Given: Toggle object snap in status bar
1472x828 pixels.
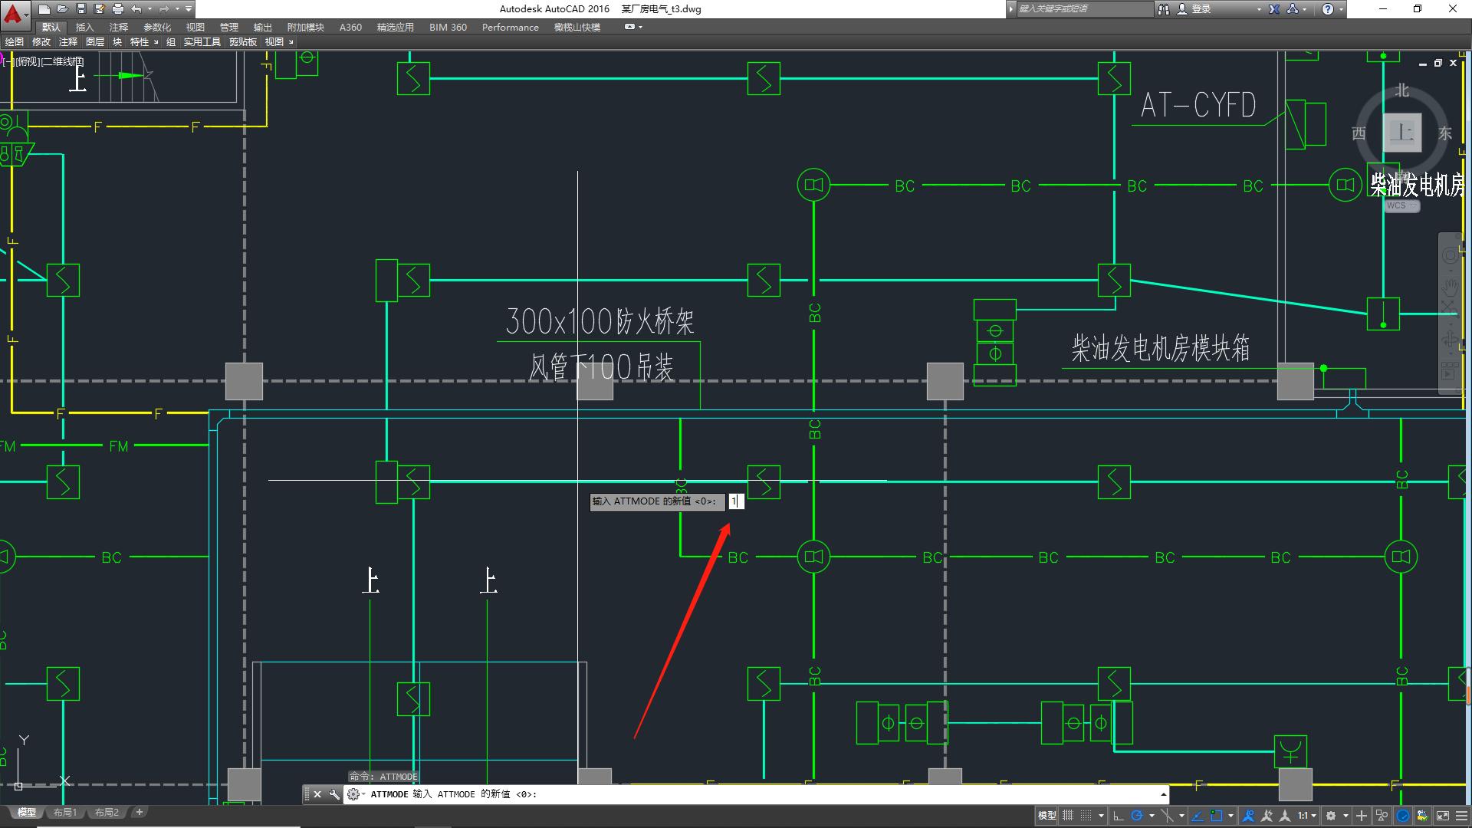Looking at the screenshot, I should pyautogui.click(x=1216, y=816).
